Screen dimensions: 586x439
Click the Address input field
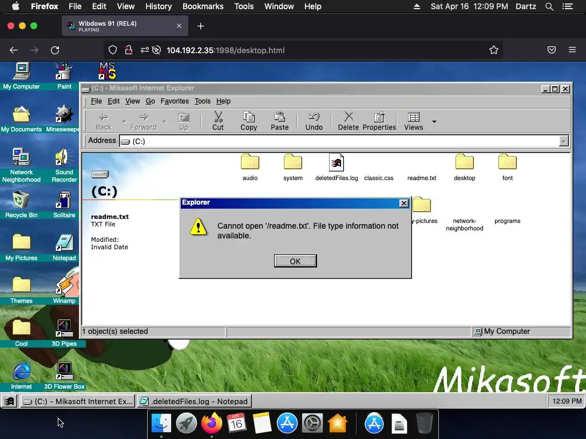tap(339, 141)
